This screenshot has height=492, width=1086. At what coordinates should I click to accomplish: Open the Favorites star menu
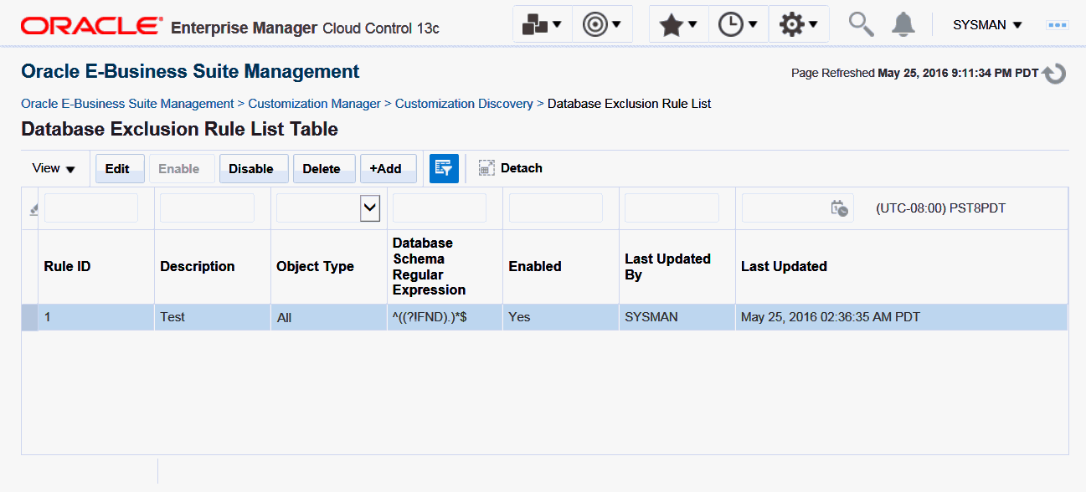[678, 24]
